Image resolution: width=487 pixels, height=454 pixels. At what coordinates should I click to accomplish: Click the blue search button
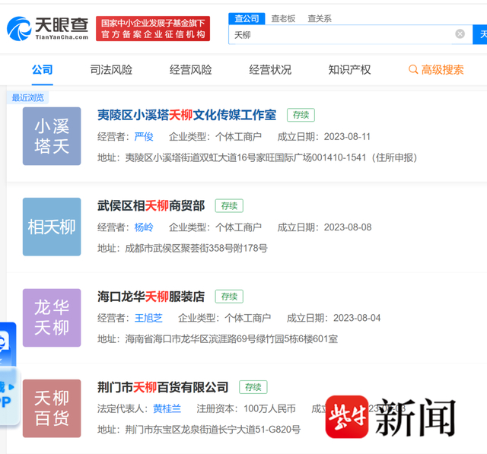pos(480,34)
